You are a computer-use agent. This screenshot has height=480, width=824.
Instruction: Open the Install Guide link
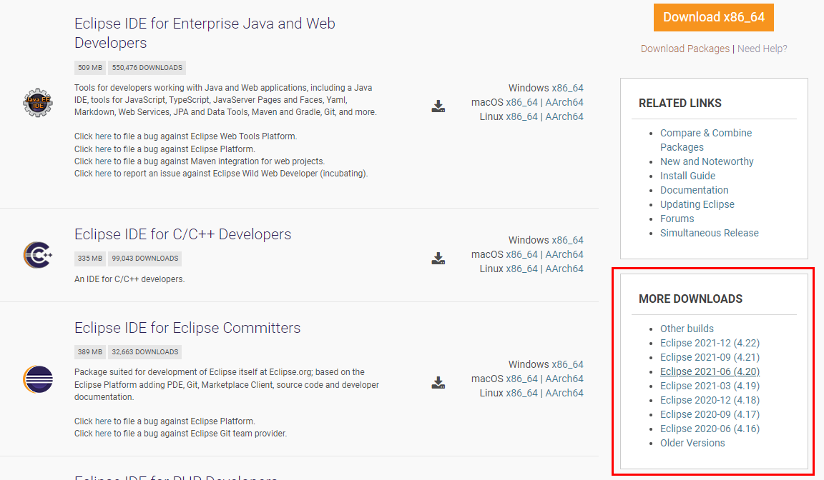point(688,176)
